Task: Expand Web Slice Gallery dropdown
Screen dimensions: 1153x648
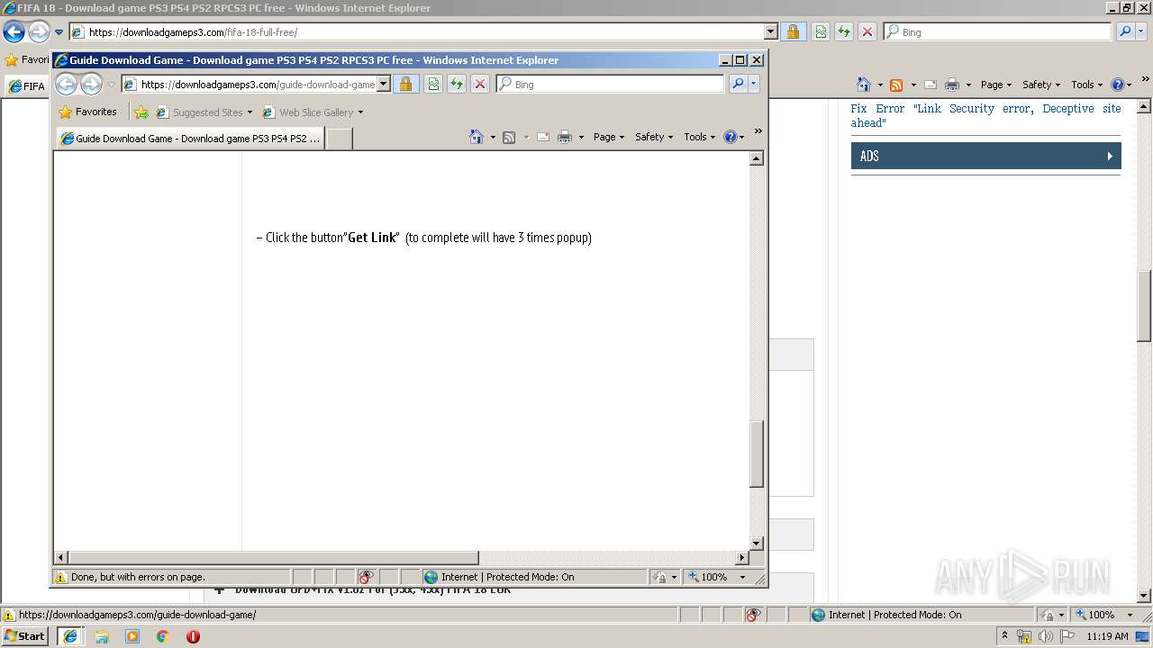Action: [360, 112]
